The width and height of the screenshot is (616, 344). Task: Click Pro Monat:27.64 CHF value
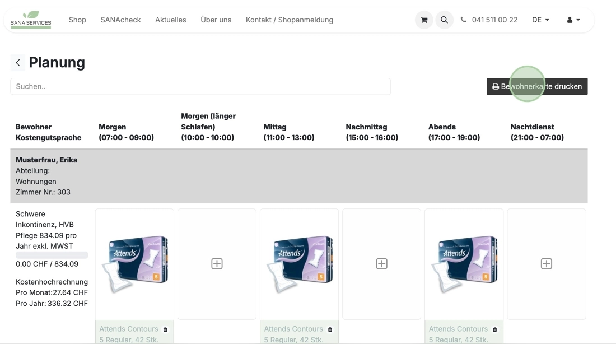52,292
